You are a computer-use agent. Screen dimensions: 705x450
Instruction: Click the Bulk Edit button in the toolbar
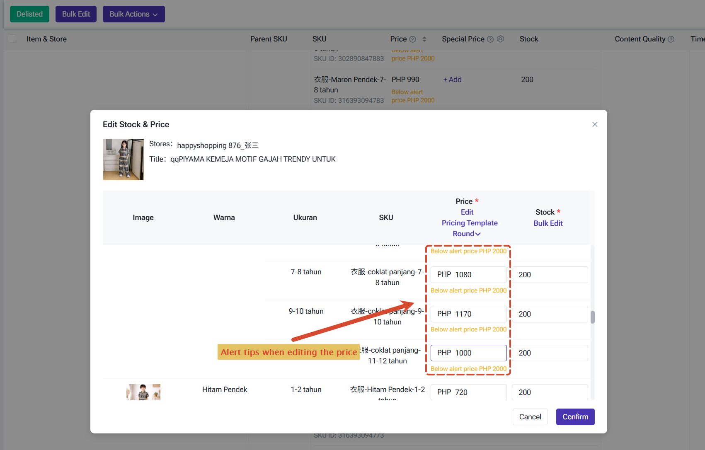pyautogui.click(x=76, y=14)
